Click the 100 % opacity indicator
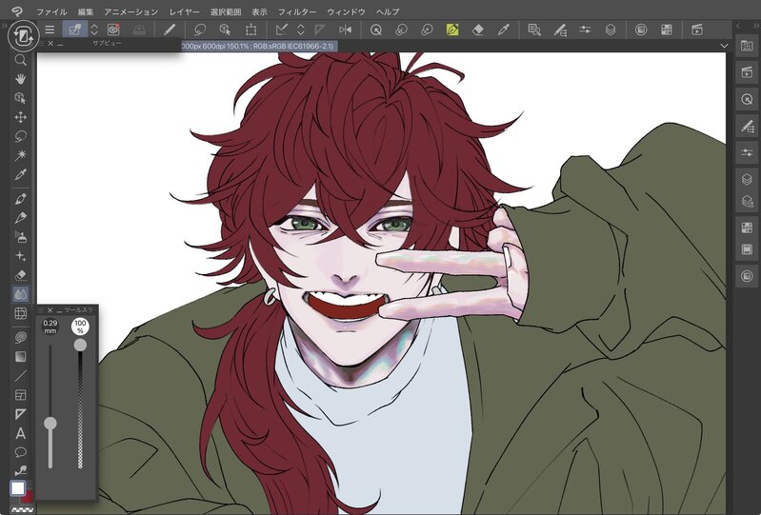 (80, 327)
